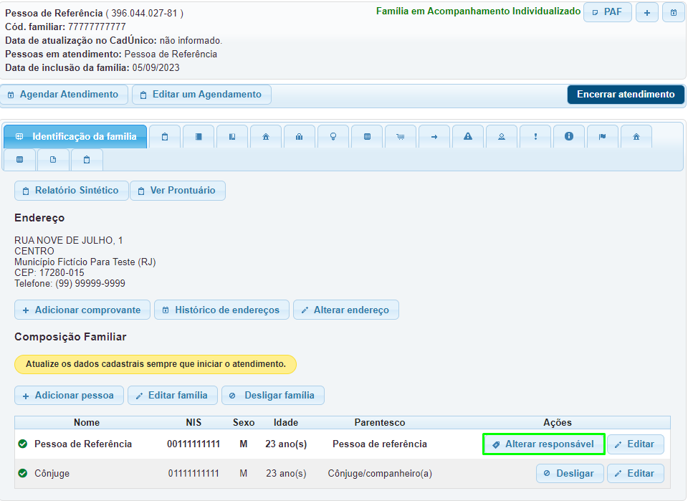
Task: Click Editar família button
Action: click(173, 395)
